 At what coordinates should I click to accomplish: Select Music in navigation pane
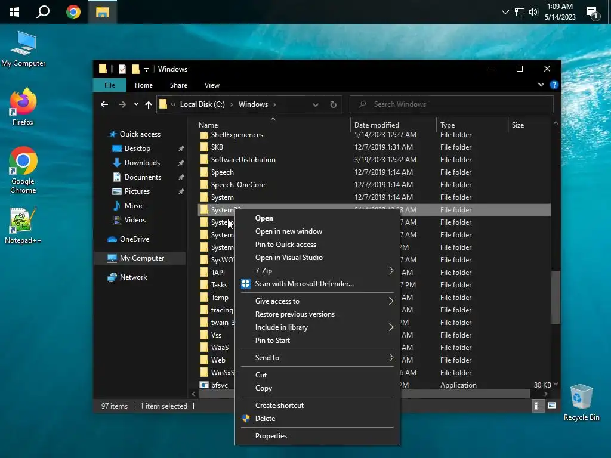click(134, 206)
